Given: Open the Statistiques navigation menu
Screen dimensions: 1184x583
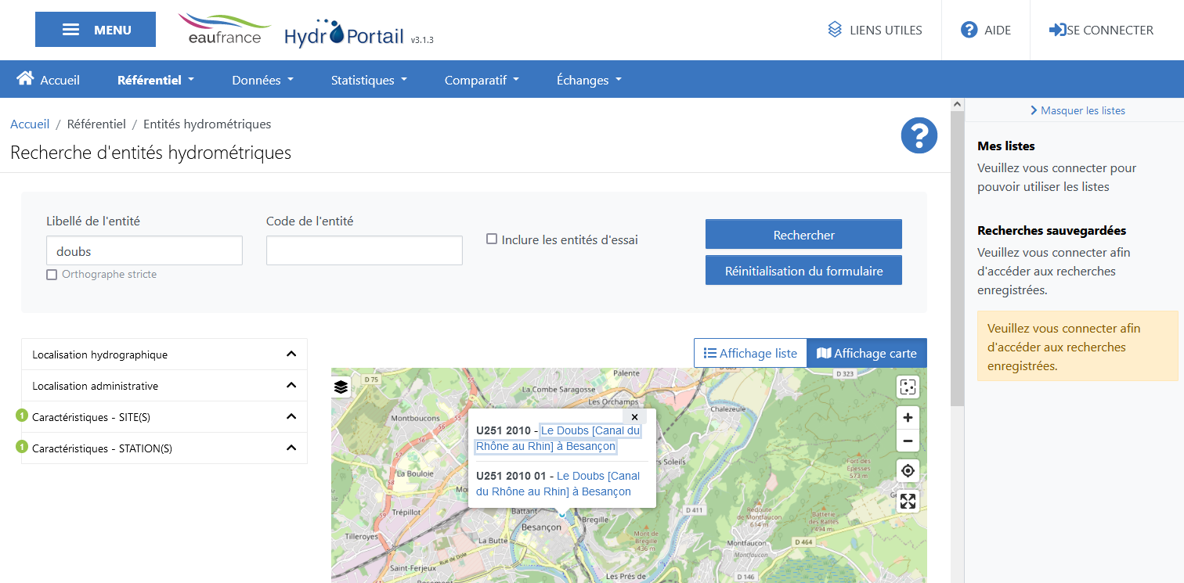Looking at the screenshot, I should pos(369,80).
